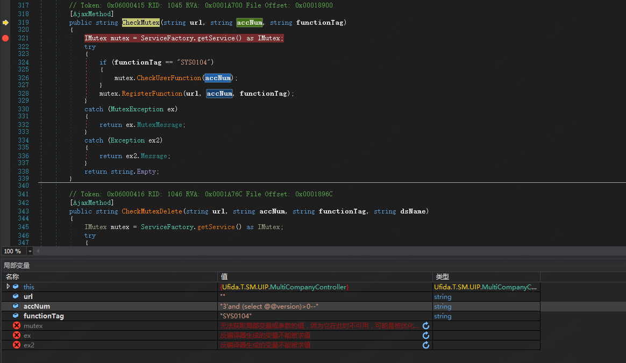Select the accNum SQL injection value cell

[x=269, y=307]
